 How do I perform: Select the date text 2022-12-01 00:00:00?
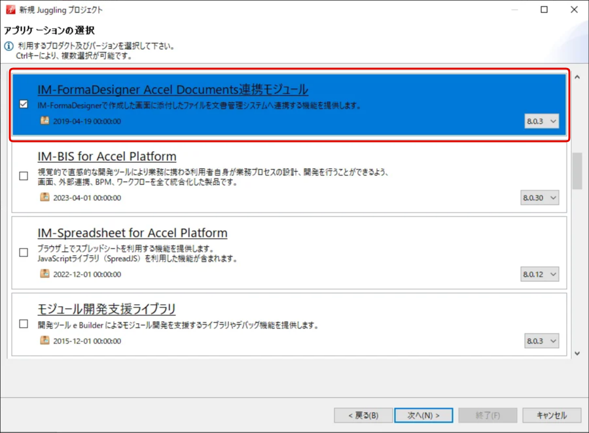point(87,275)
